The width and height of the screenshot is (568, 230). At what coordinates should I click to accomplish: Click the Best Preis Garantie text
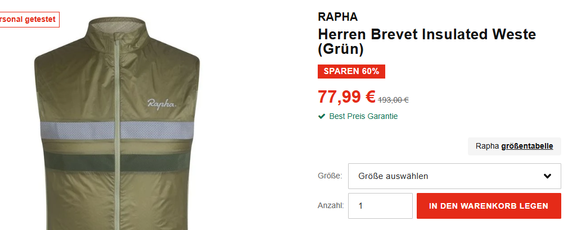point(363,116)
